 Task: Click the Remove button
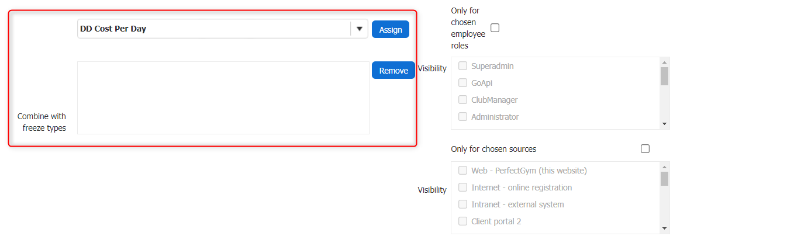tap(393, 71)
